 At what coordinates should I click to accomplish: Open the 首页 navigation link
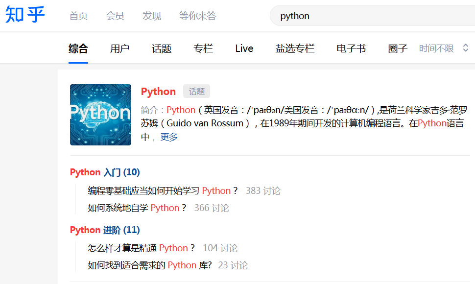pos(78,16)
